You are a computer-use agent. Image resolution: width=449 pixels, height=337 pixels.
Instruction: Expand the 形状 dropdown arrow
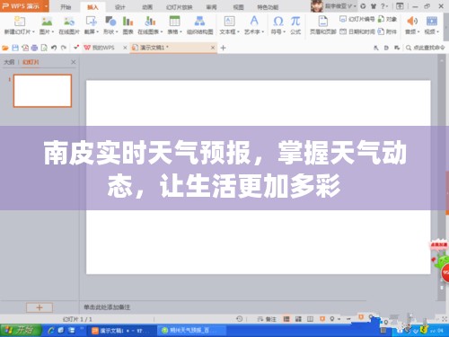pos(117,31)
